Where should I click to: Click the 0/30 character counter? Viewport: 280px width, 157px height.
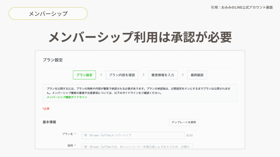point(189,135)
